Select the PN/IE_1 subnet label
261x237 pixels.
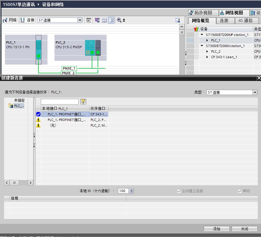tap(69, 68)
